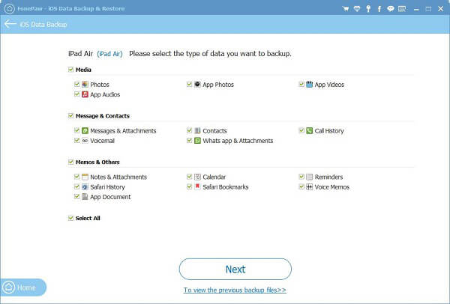Open the menu list icon in title bar
The image size is (450, 304).
click(402, 9)
